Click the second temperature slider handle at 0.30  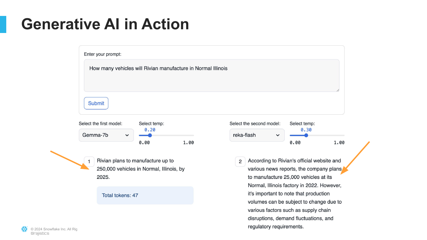click(306, 135)
